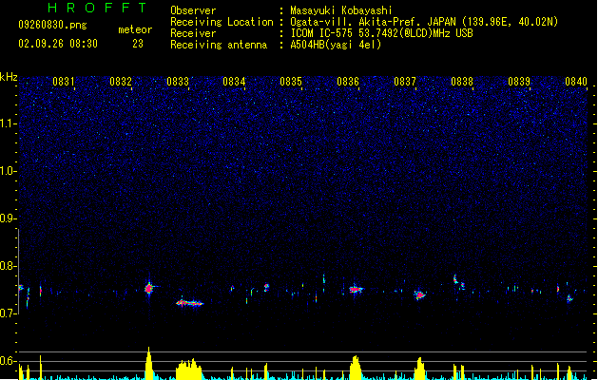
Task: Click the 0831 time marker
Action: click(64, 82)
